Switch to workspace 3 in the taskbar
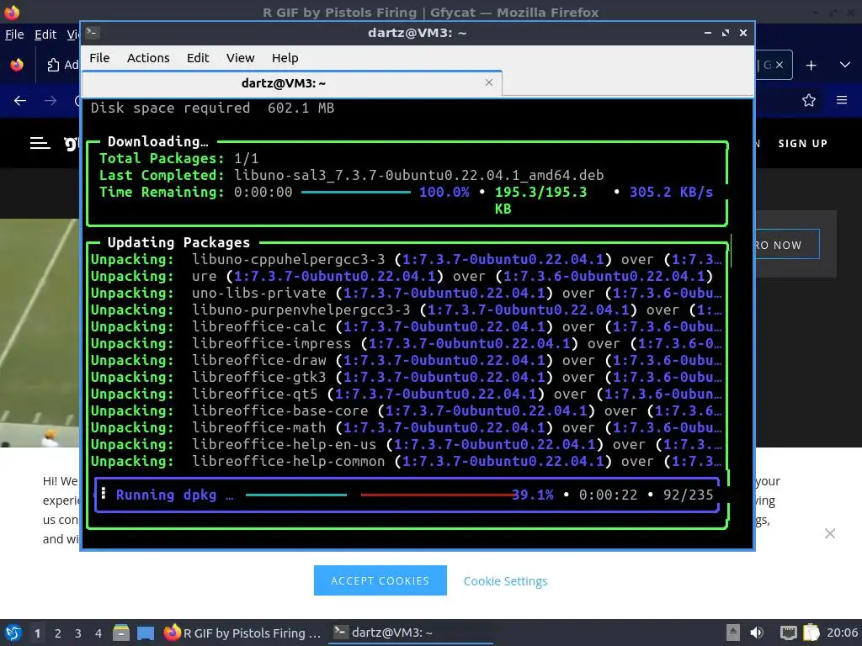Viewport: 862px width, 646px height. pyautogui.click(x=78, y=633)
